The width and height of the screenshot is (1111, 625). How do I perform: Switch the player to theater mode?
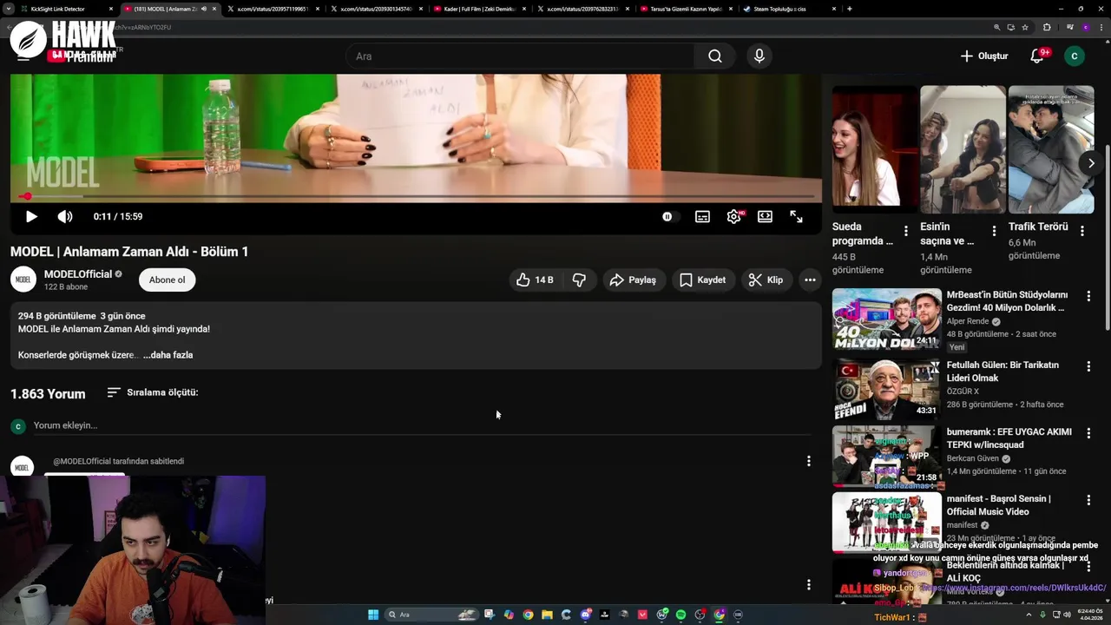765,217
